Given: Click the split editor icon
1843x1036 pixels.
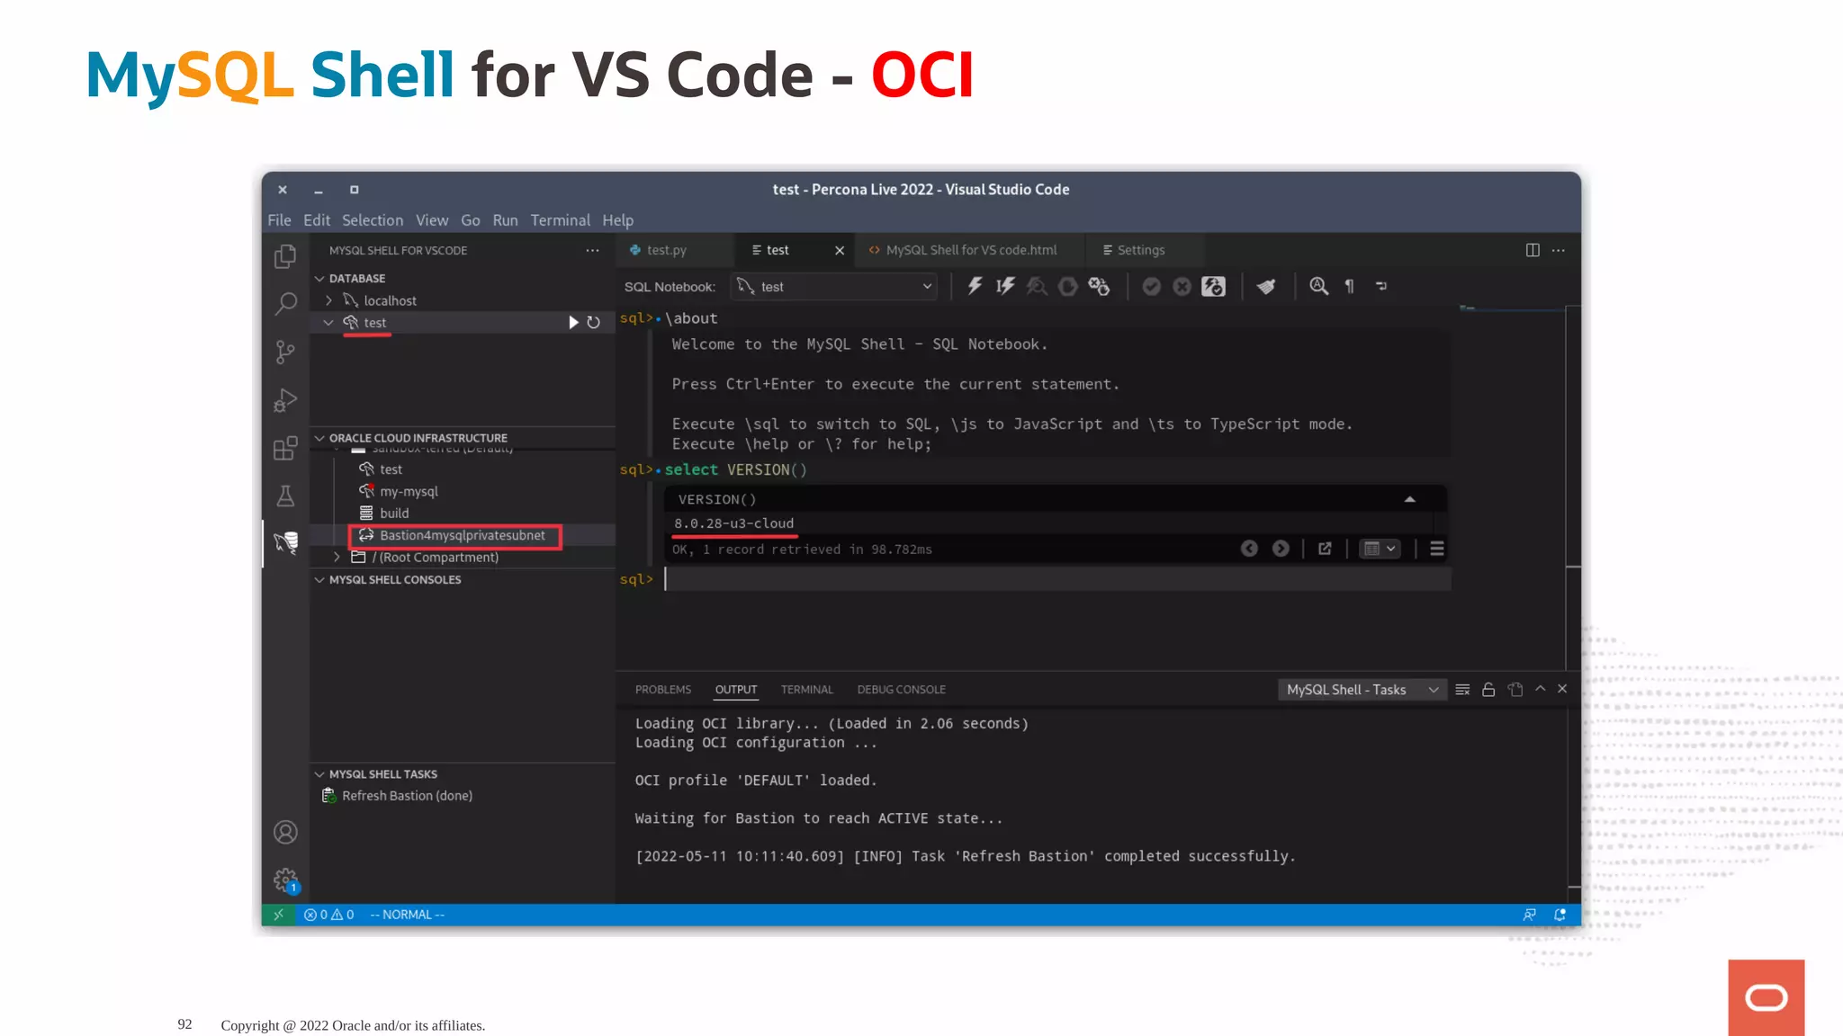Looking at the screenshot, I should [1533, 250].
